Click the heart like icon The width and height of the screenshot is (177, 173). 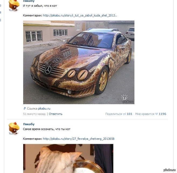(x=157, y=114)
